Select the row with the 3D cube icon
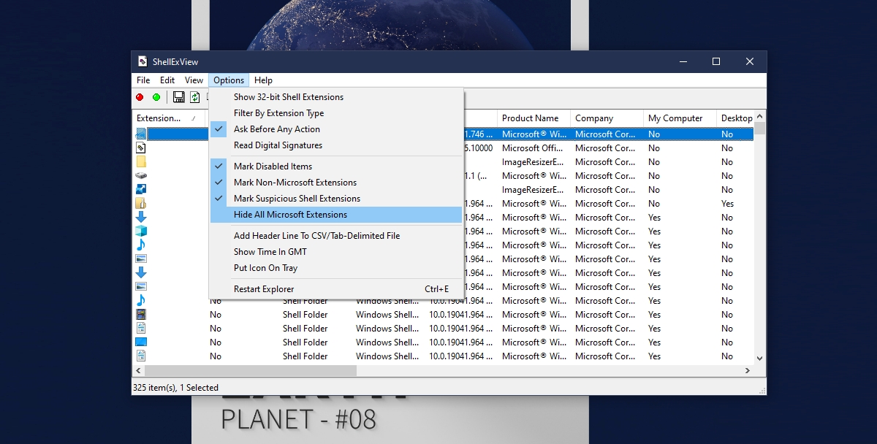The width and height of the screenshot is (877, 444). tap(141, 231)
